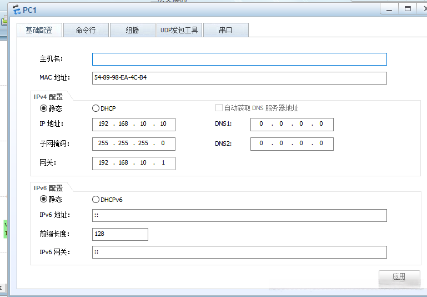Select the IPv4 静态 radio button
The image size is (427, 297).
[43, 108]
